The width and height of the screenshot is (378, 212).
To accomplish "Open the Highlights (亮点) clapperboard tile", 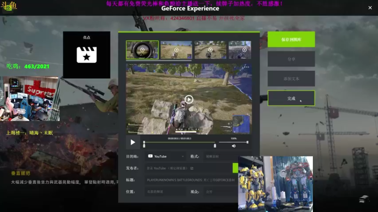I will pos(86,55).
